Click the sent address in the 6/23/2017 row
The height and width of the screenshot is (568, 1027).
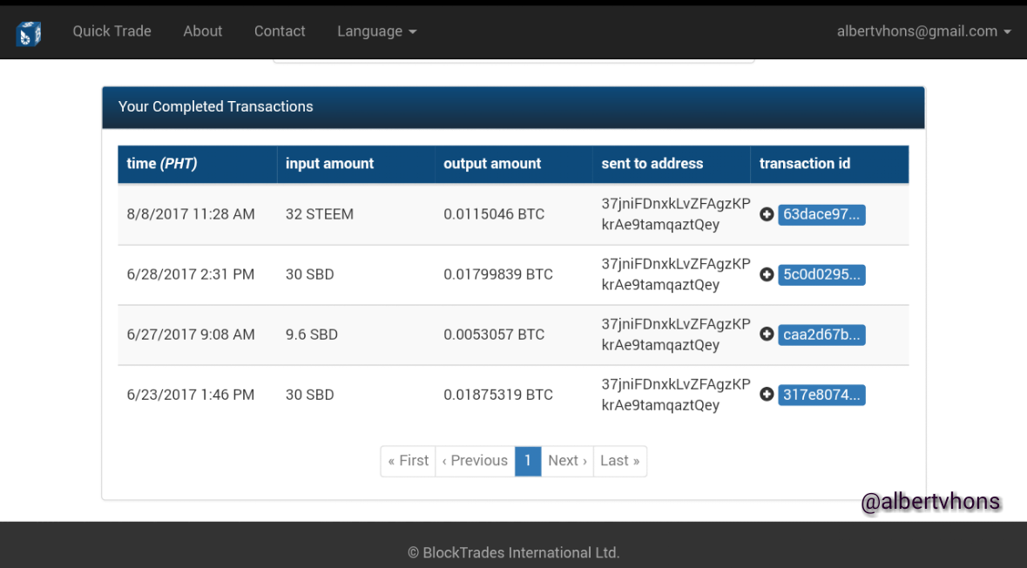pyautogui.click(x=676, y=395)
